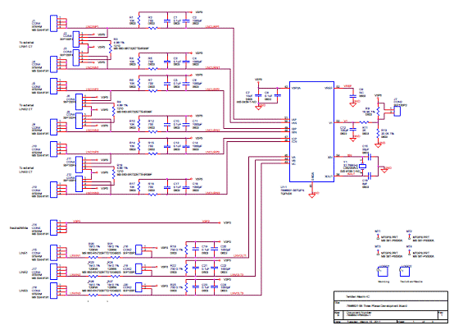Select the J7 connector beside resistor R9
The image size is (454, 330).
pos(397,111)
